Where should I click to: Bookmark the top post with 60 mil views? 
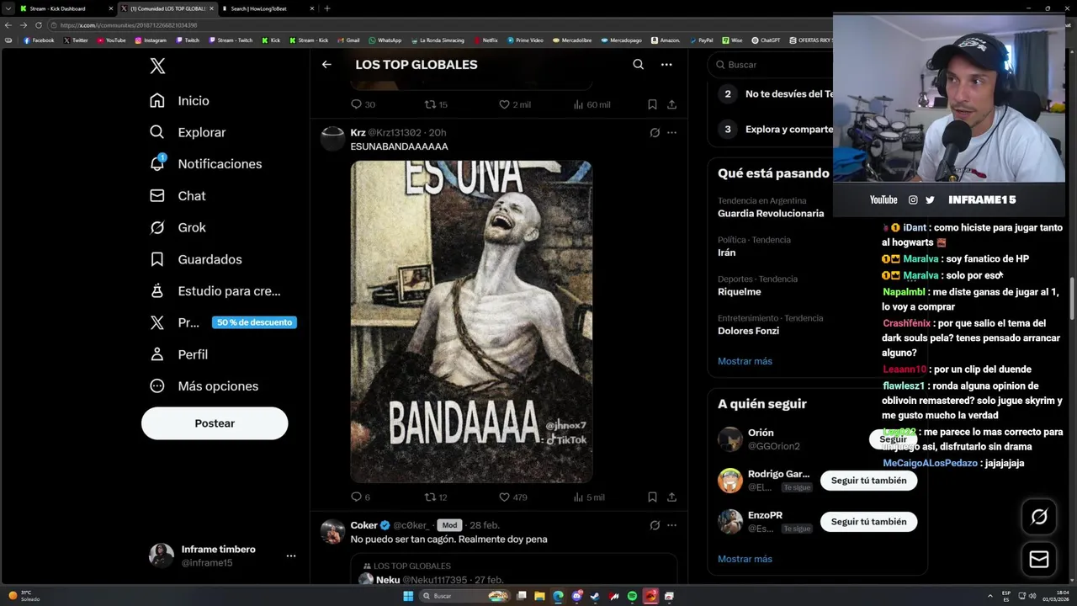652,104
